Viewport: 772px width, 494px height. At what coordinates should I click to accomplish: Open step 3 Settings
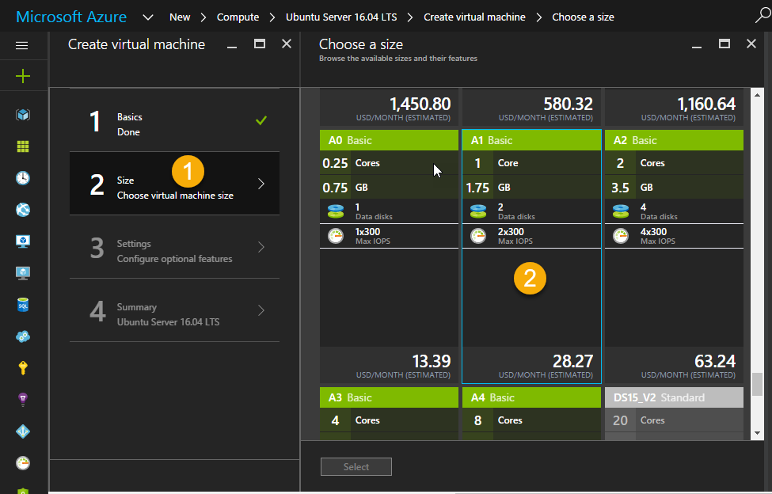[175, 247]
